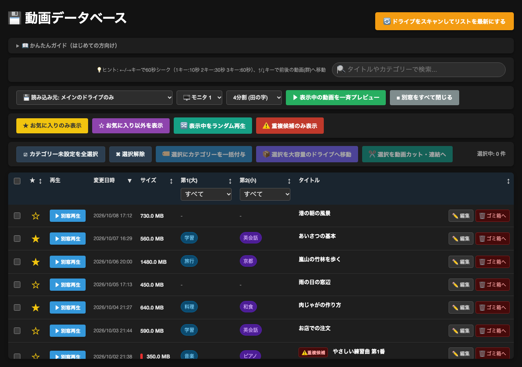Image resolution: width=522 pixels, height=367 pixels.
Task: Edit the 嵐山の竹林を歩く entry
Action: [461, 262]
